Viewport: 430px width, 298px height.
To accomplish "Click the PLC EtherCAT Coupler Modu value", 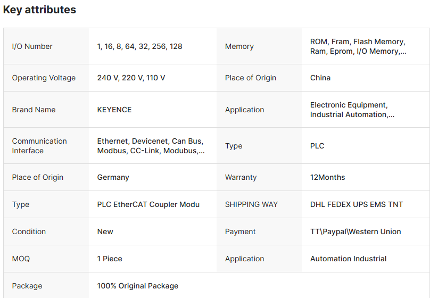I will [148, 204].
